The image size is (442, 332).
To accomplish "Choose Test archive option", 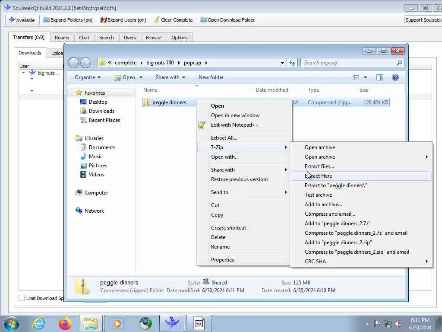I will tap(361, 195).
